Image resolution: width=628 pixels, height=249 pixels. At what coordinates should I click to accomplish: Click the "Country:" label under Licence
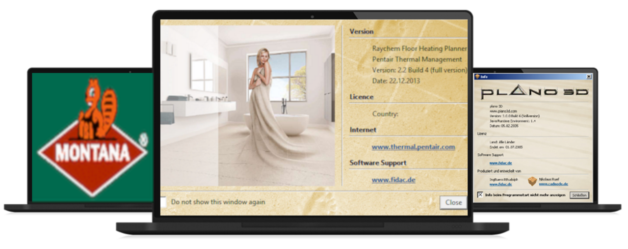tap(385, 114)
